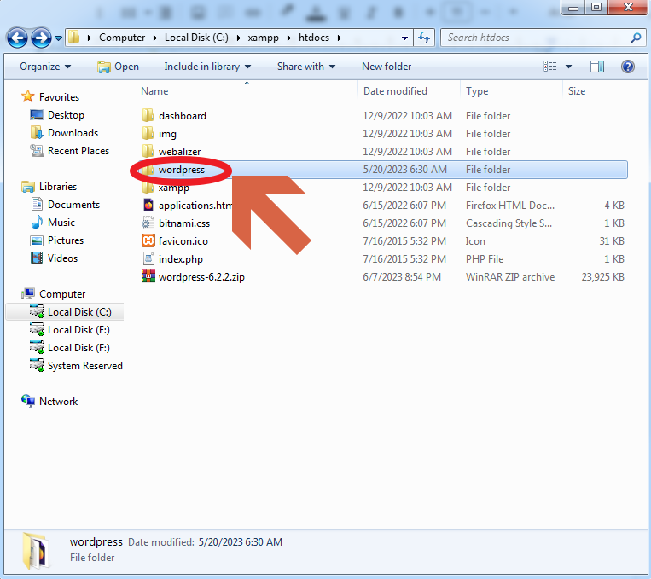651x579 pixels.
Task: Select Local Disk (C:) in navigation pane
Action: coord(79,312)
